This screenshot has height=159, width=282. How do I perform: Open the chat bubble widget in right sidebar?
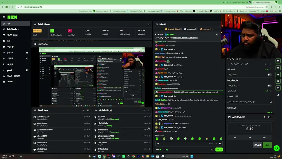(278, 61)
